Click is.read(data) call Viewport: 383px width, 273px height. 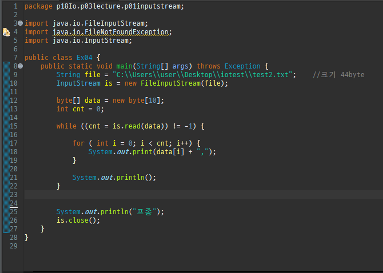point(138,126)
